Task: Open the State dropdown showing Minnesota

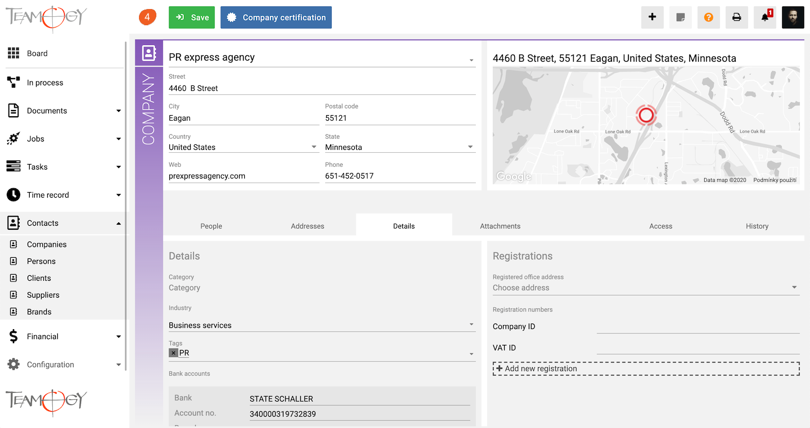Action: (400, 147)
